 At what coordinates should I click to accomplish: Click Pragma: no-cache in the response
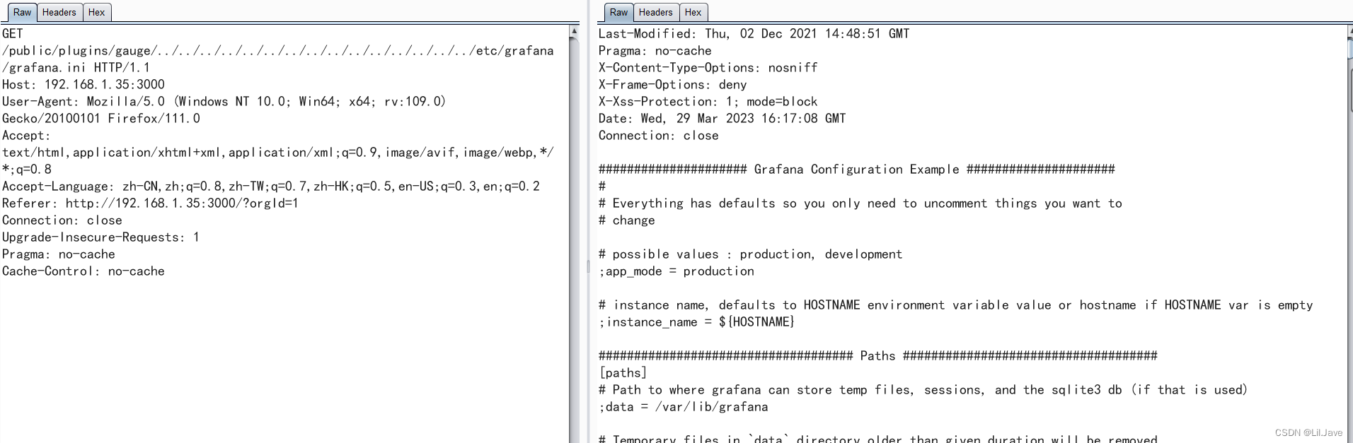[655, 50]
